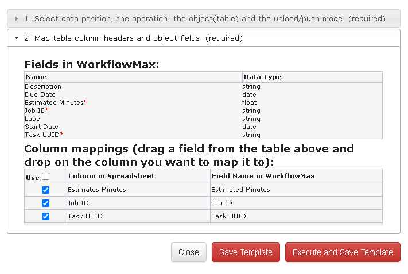Click Job ID spreadsheet column cell
Viewport: 408px width, 274px height.
[138, 203]
